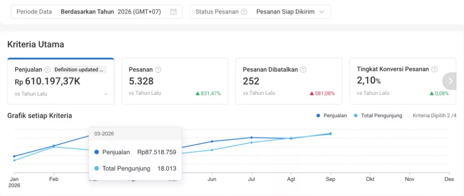The image size is (464, 196).
Task: Click help icon beside Pesanan
Action: coord(158,70)
